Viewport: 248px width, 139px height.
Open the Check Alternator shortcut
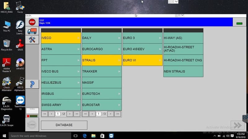[7, 84]
